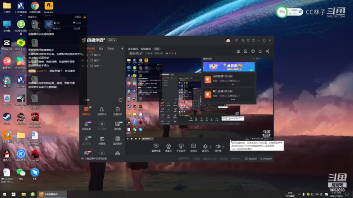Add a new scene with the plus button
This screenshot has height=198, width=353.
click(x=122, y=48)
